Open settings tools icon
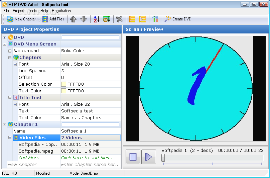The height and width of the screenshot is (178, 270). pos(155,19)
